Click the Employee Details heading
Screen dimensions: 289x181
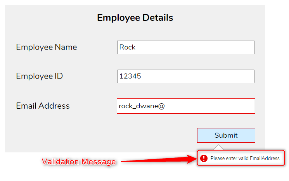(135, 18)
